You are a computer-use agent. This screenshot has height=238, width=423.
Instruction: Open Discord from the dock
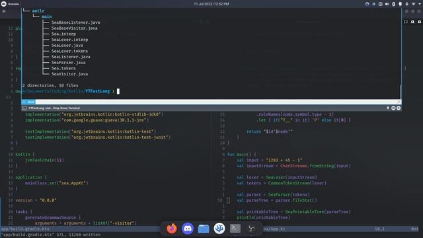[x=188, y=229]
